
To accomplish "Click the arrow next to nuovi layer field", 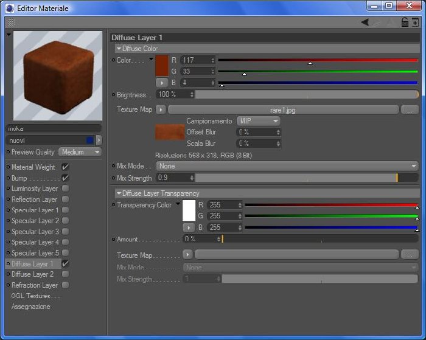I will click(99, 140).
